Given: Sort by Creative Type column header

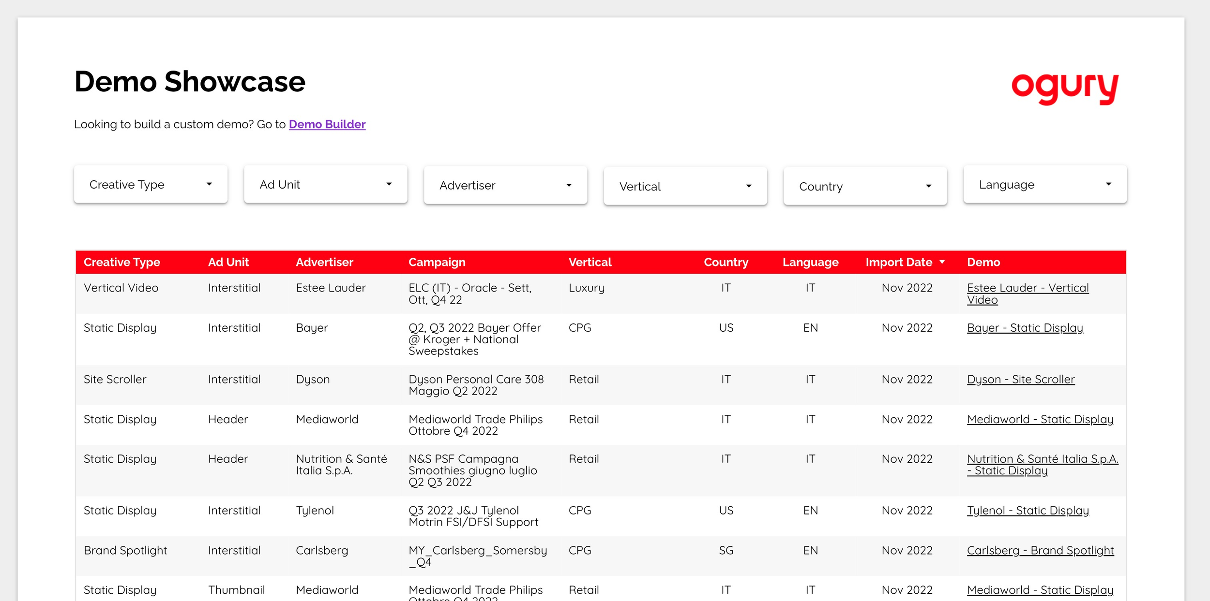Looking at the screenshot, I should coord(121,262).
